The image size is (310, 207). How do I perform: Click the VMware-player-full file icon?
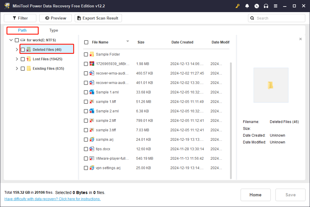click(92, 159)
